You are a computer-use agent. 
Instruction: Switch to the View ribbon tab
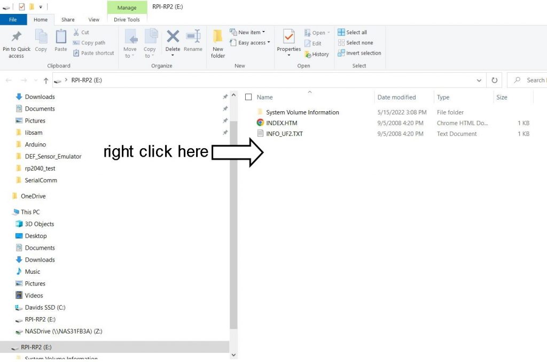click(94, 20)
